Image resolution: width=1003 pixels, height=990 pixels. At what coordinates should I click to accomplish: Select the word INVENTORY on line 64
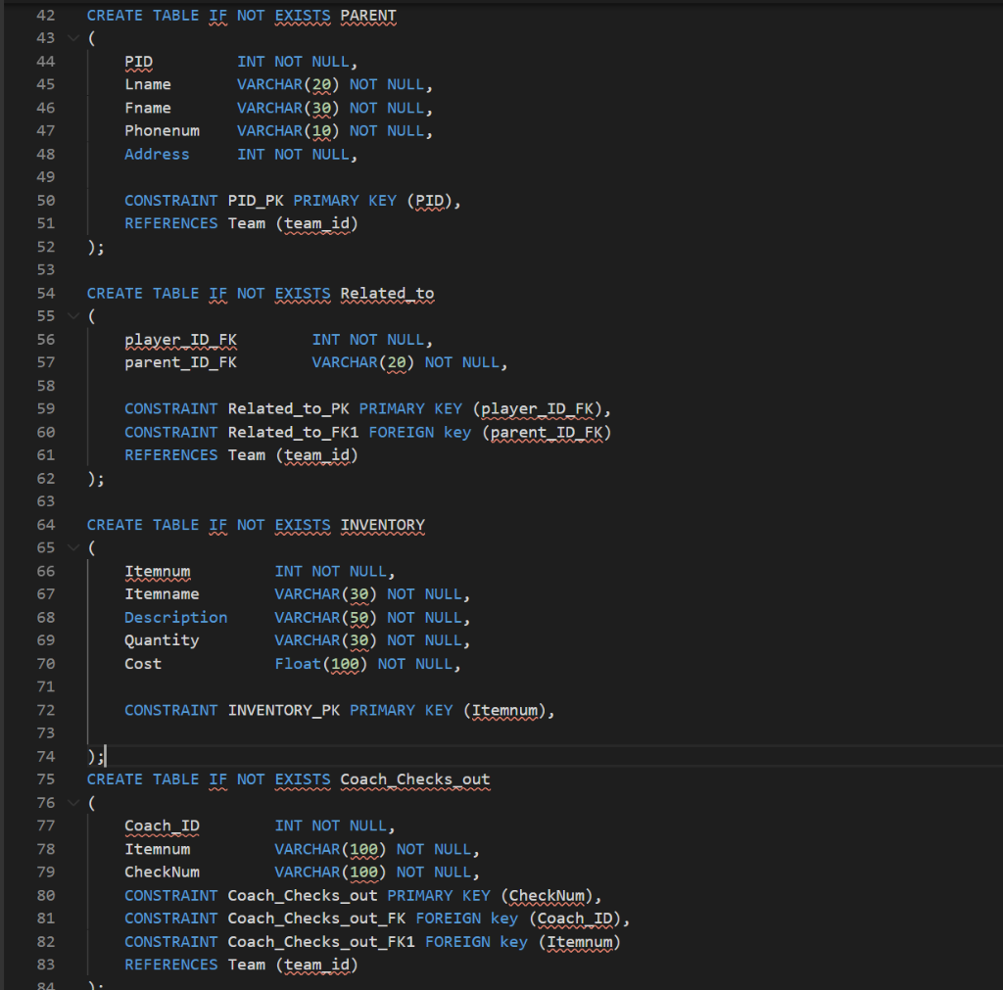(x=382, y=524)
